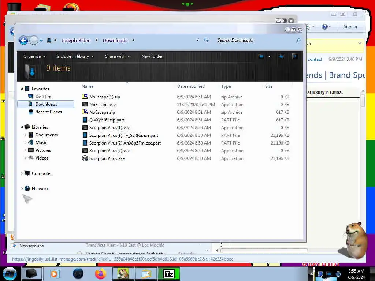Click the 7z taskbar icon

pos(169,274)
